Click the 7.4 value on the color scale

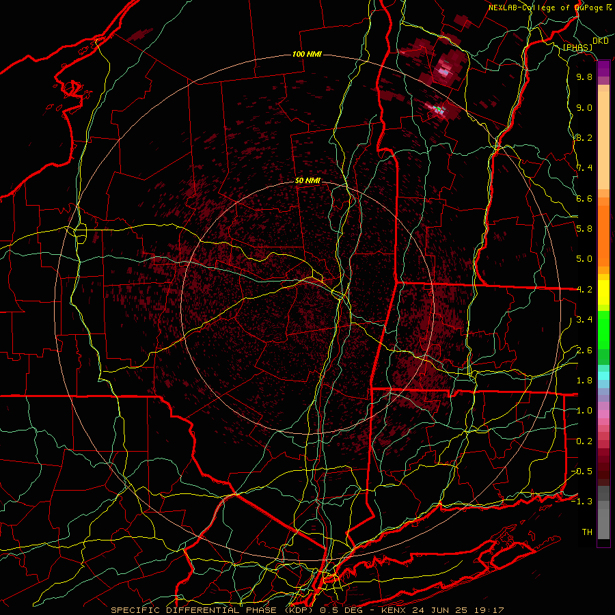tap(584, 168)
